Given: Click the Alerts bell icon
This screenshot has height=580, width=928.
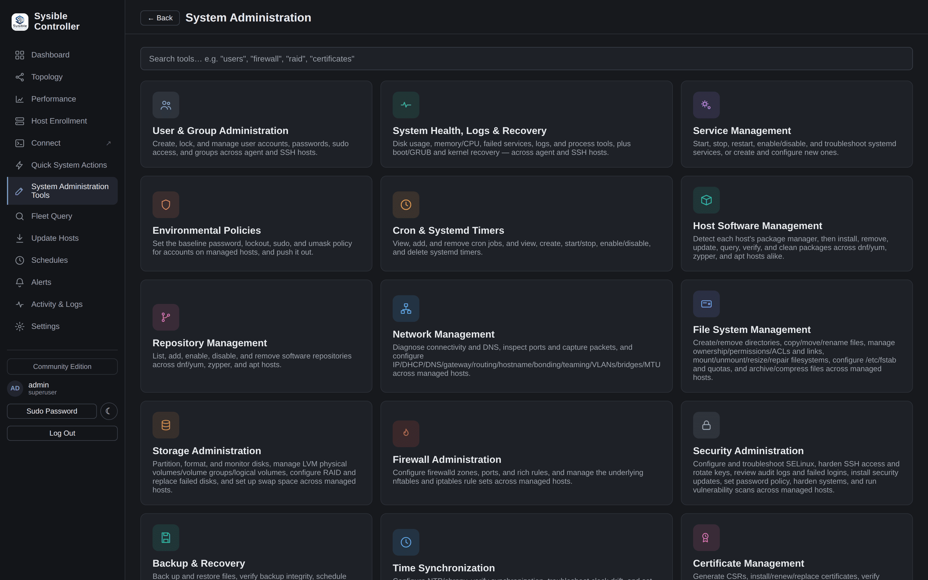Looking at the screenshot, I should pyautogui.click(x=19, y=282).
